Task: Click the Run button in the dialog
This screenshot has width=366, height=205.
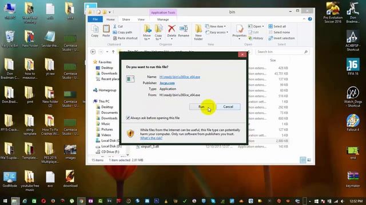Action: [x=201, y=106]
